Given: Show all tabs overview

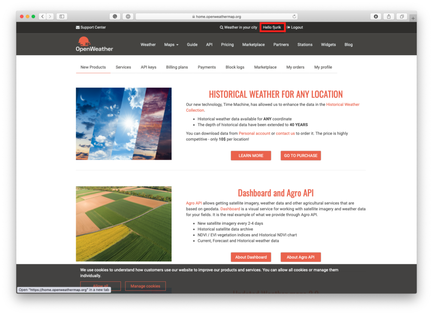Looking at the screenshot, I should [x=402, y=17].
